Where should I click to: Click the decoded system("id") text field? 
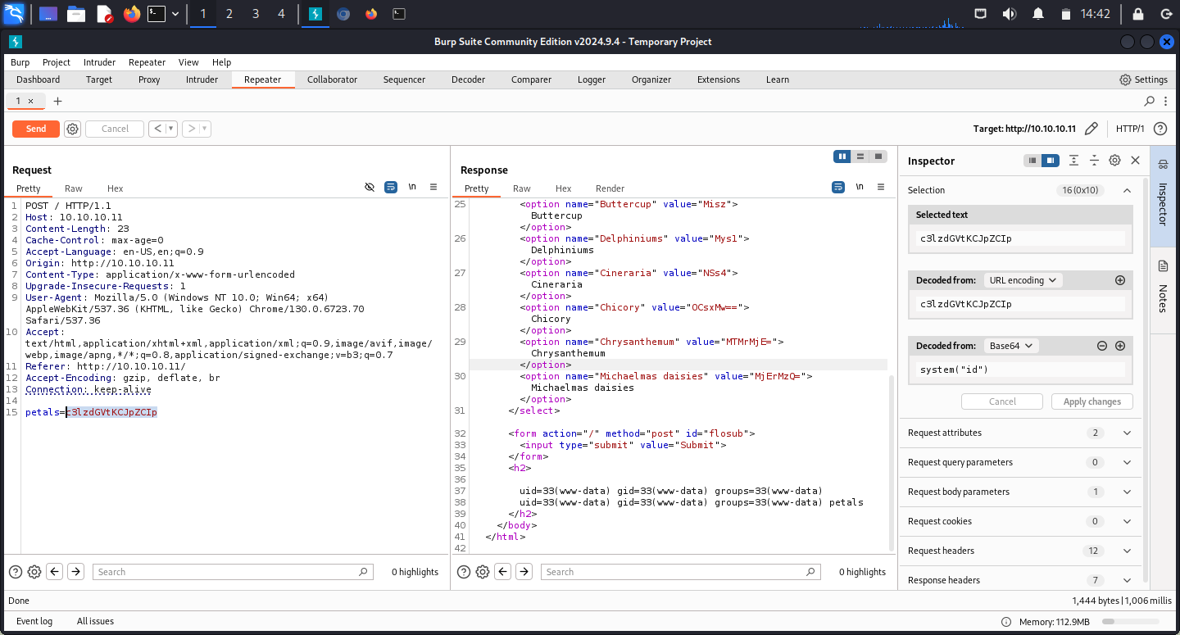point(1020,370)
